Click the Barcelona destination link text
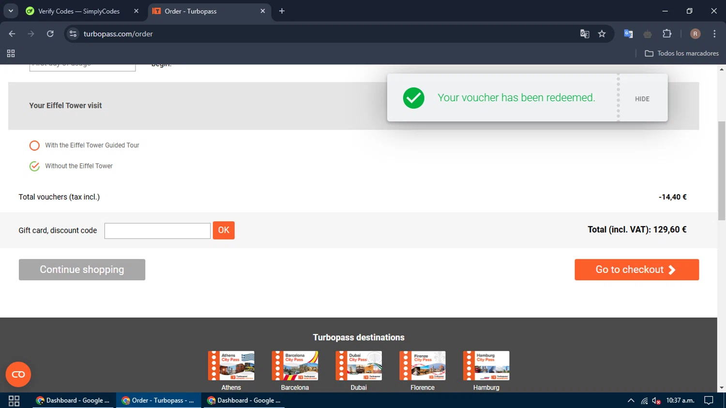This screenshot has height=408, width=726. pos(295,388)
